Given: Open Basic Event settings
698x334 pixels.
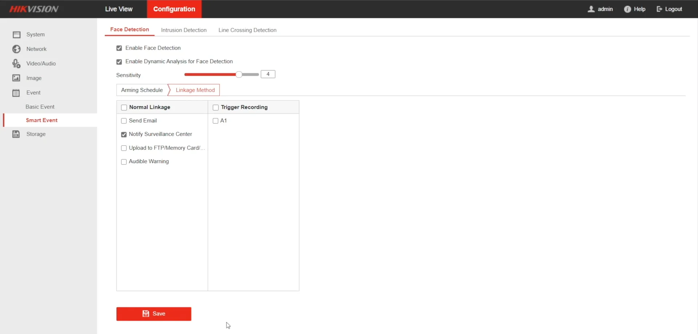Looking at the screenshot, I should tap(40, 107).
